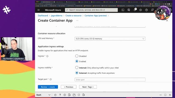Open Cloud Shell help question mark
This screenshot has width=175, height=98.
[x=60, y=95]
